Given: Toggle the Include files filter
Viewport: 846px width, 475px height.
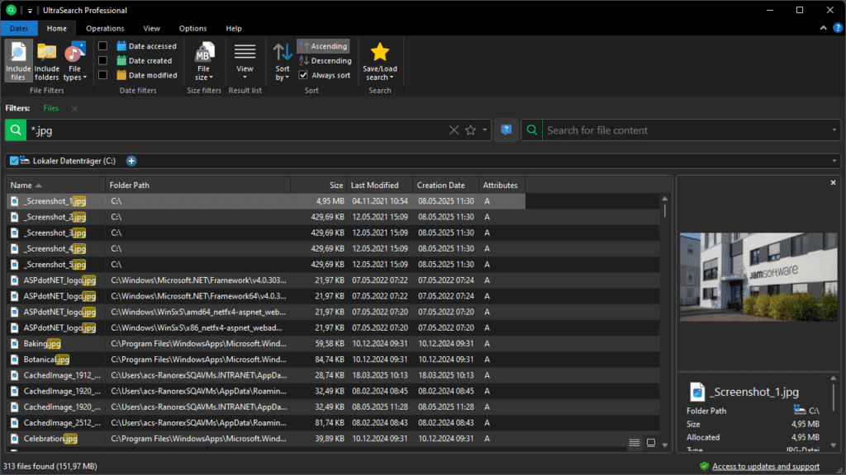Looking at the screenshot, I should (x=18, y=61).
